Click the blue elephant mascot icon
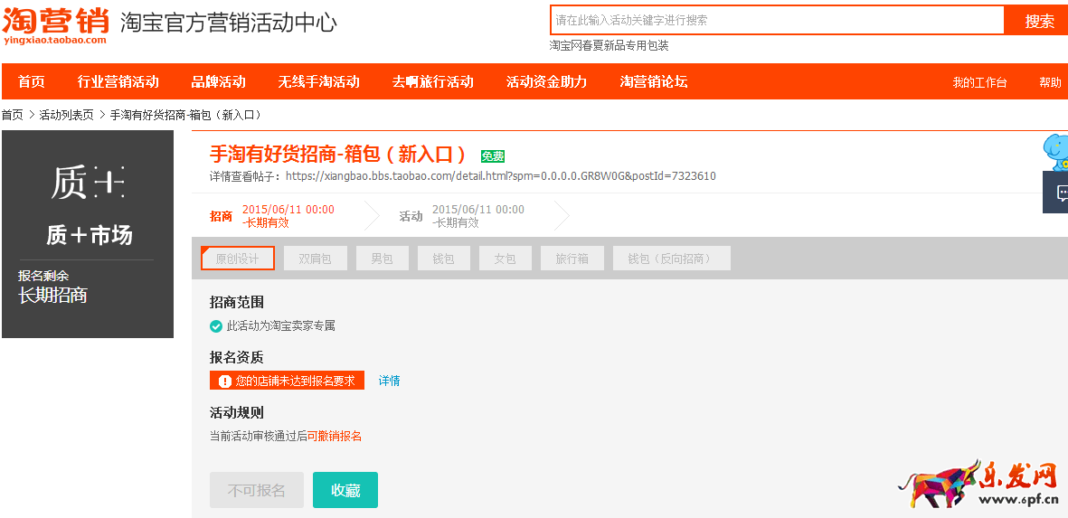Image resolution: width=1068 pixels, height=518 pixels. (1055, 152)
